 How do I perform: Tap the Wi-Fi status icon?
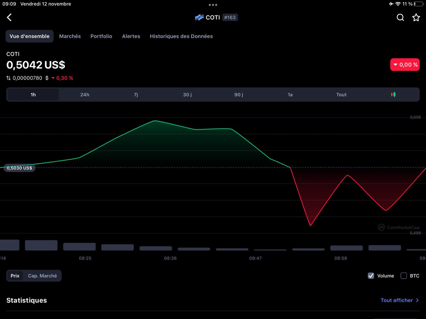(398, 4)
